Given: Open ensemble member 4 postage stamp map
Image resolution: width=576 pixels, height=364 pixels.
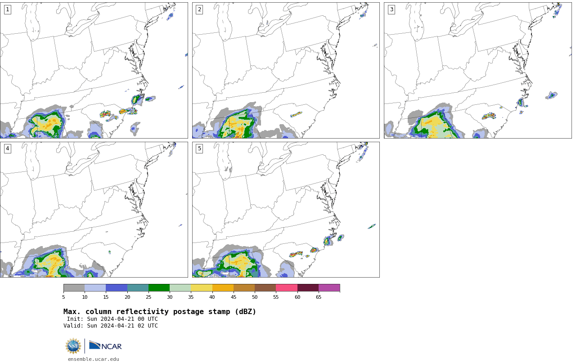Looking at the screenshot, I should 94,210.
